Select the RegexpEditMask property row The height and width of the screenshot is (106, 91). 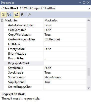tap(24, 63)
